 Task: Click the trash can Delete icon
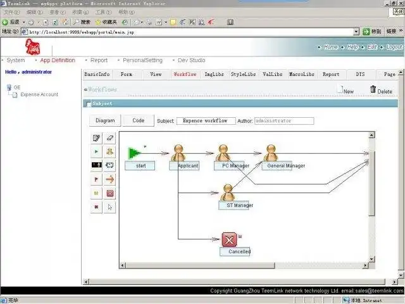(x=373, y=89)
